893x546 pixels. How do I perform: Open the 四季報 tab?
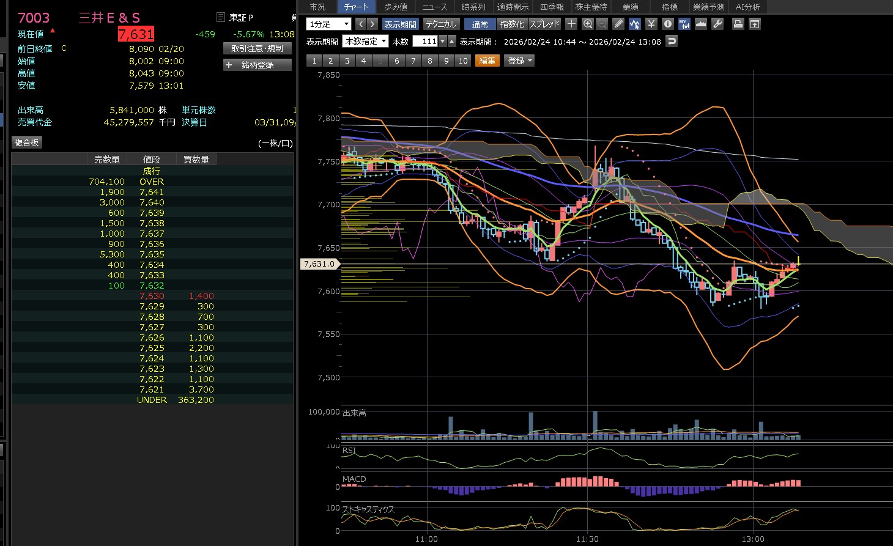click(x=552, y=7)
